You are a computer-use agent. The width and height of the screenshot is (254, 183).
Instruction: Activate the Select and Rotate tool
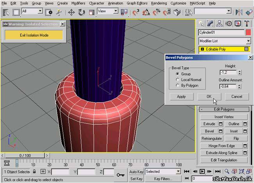(82, 13)
